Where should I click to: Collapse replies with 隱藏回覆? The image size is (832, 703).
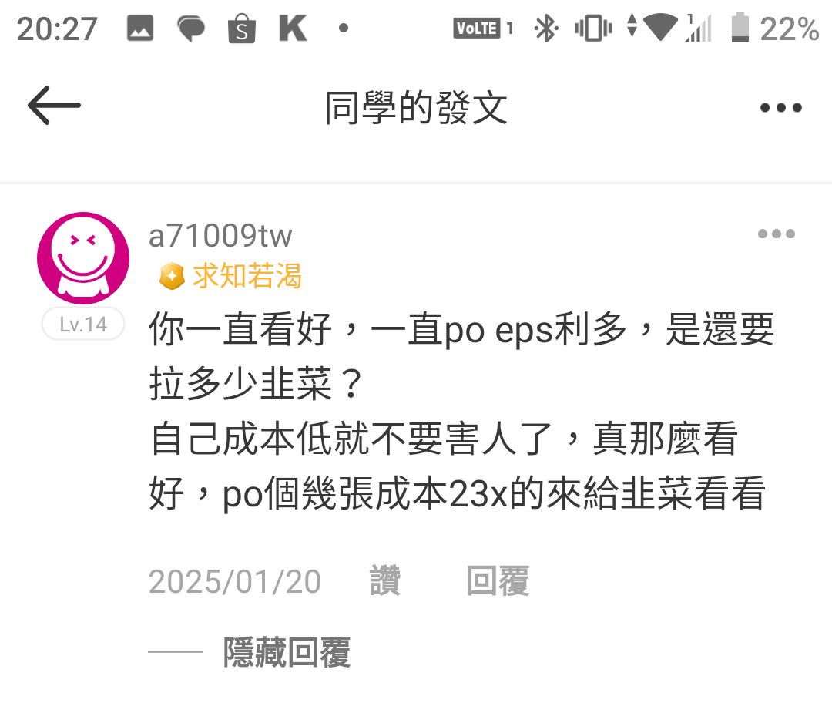[287, 652]
